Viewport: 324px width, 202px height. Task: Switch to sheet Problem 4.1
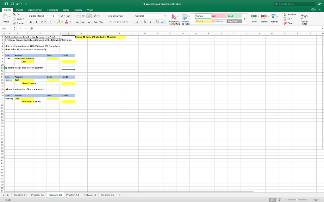(20, 195)
